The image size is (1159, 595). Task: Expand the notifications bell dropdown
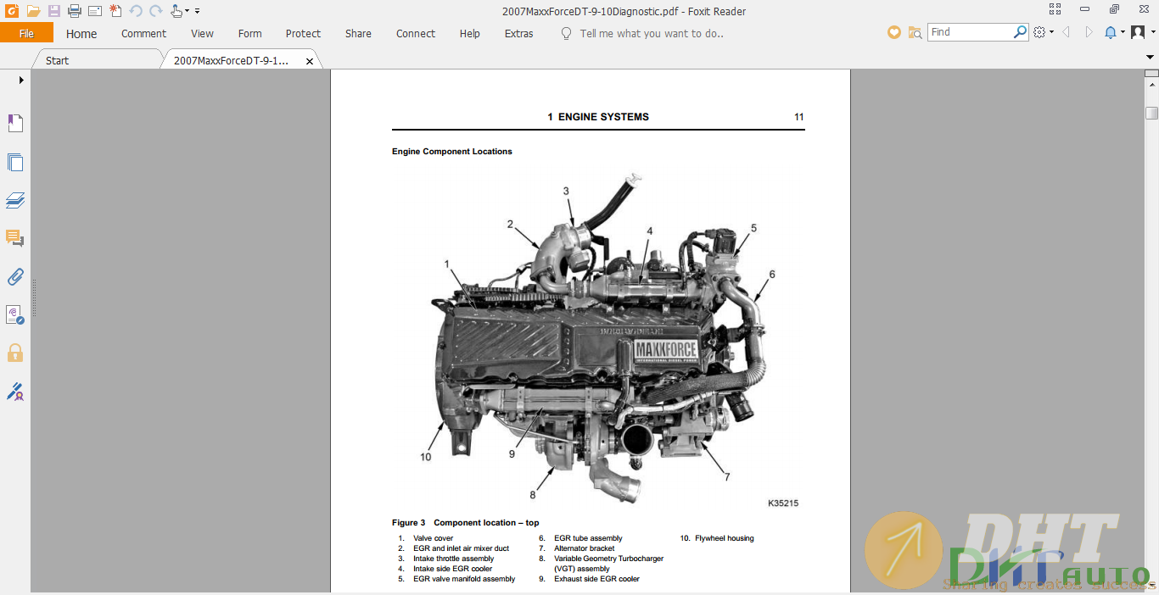tap(1123, 32)
